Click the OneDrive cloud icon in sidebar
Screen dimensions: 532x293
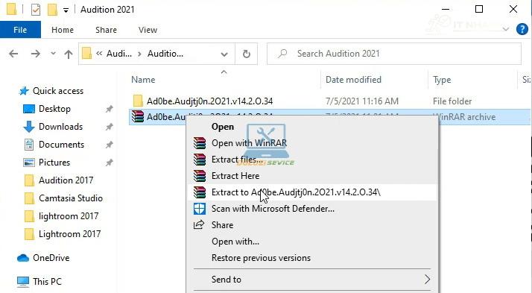click(23, 258)
